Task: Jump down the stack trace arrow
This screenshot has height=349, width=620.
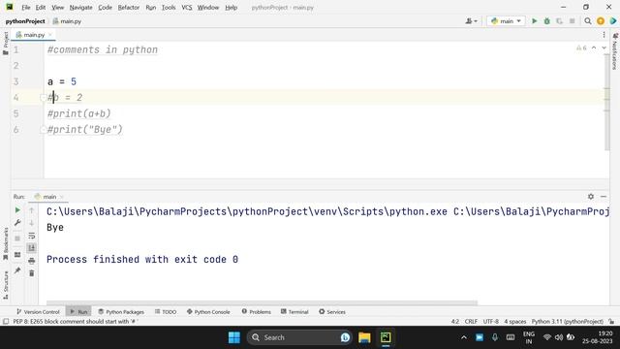Action: (32, 223)
